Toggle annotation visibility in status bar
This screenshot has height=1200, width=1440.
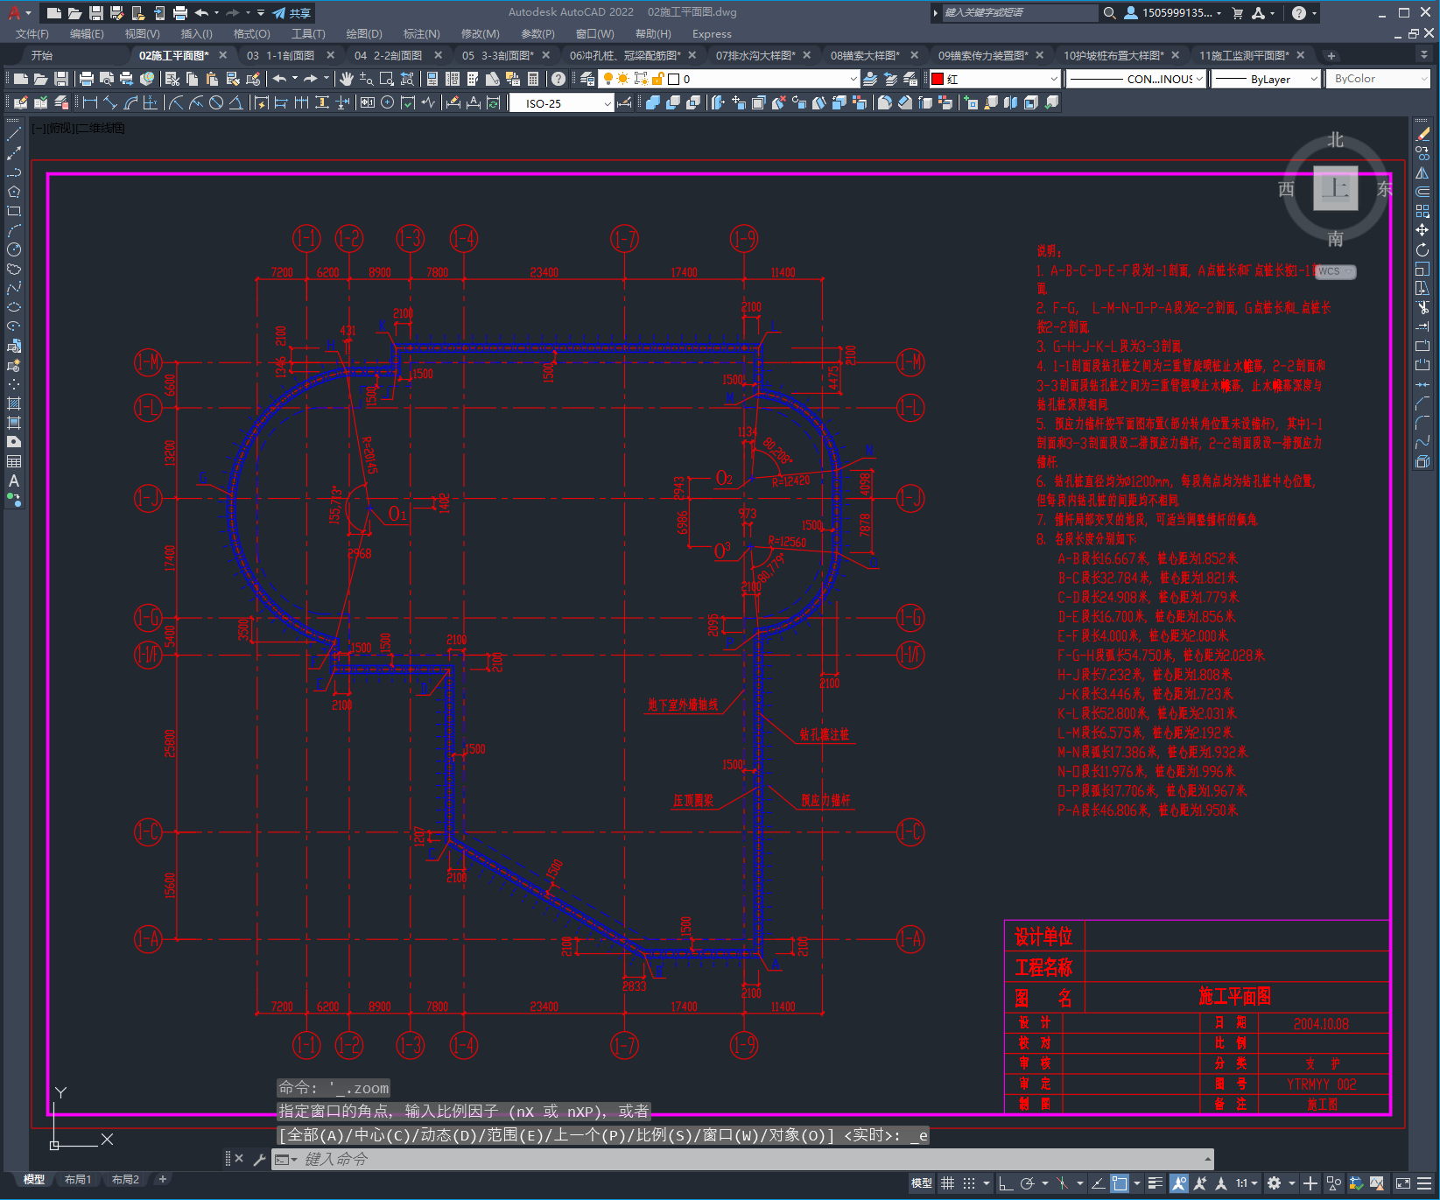pyautogui.click(x=1179, y=1183)
